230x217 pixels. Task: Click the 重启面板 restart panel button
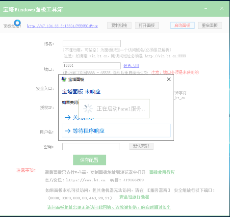[x=210, y=26]
